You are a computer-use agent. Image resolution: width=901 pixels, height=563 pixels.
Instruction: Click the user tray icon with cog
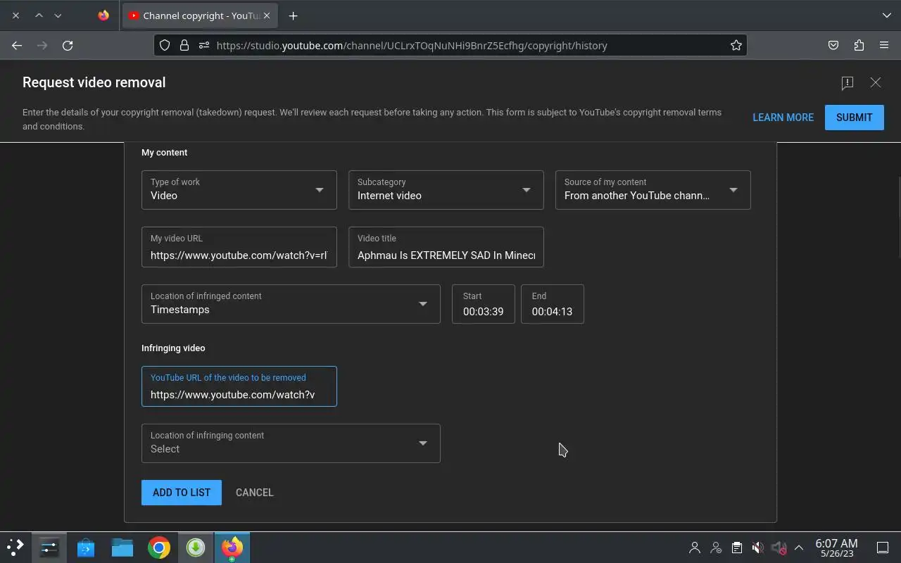[x=716, y=548]
